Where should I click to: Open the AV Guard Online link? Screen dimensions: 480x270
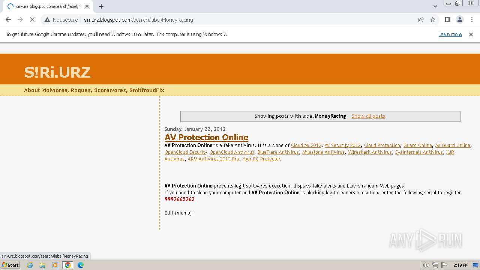click(x=453, y=145)
